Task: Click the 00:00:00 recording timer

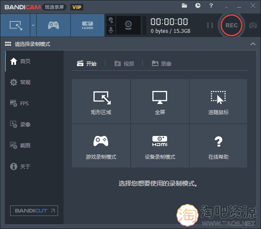Action: click(x=169, y=22)
